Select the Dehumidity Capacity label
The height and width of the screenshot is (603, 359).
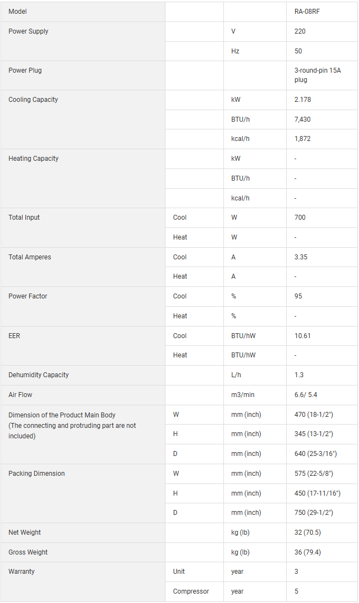click(39, 375)
